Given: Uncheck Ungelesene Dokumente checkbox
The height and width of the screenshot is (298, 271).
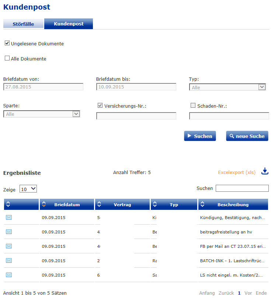Looking at the screenshot, I should (x=7, y=43).
